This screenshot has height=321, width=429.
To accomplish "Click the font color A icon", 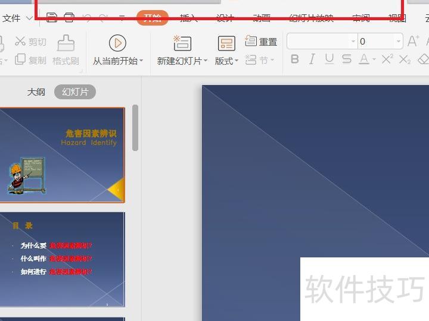I will [364, 59].
